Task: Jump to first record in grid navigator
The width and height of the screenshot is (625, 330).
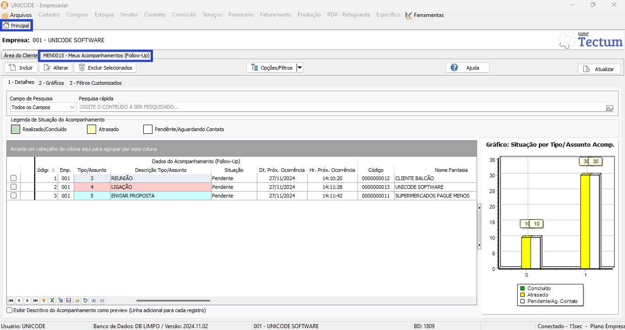Action: pos(11,301)
